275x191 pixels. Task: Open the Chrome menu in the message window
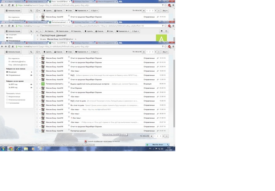click(x=173, y=26)
